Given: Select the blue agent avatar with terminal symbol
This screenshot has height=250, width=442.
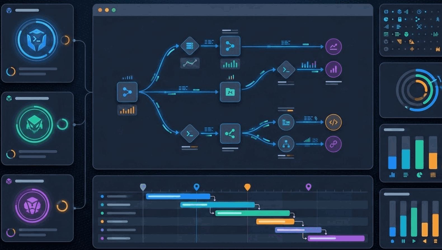Looking at the screenshot, I should (x=36, y=40).
